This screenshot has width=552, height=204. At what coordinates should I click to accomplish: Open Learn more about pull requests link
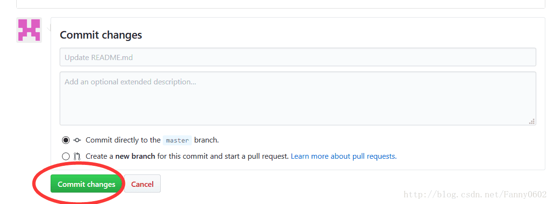click(344, 156)
